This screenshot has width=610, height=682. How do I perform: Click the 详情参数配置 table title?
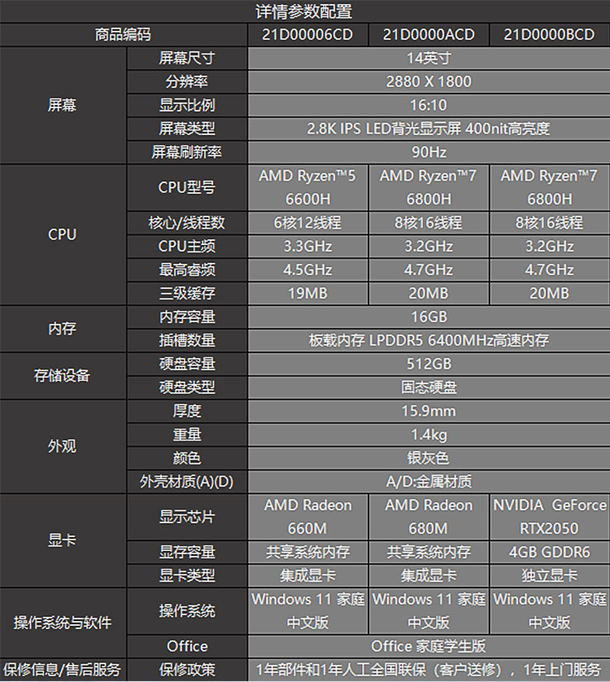click(x=304, y=11)
